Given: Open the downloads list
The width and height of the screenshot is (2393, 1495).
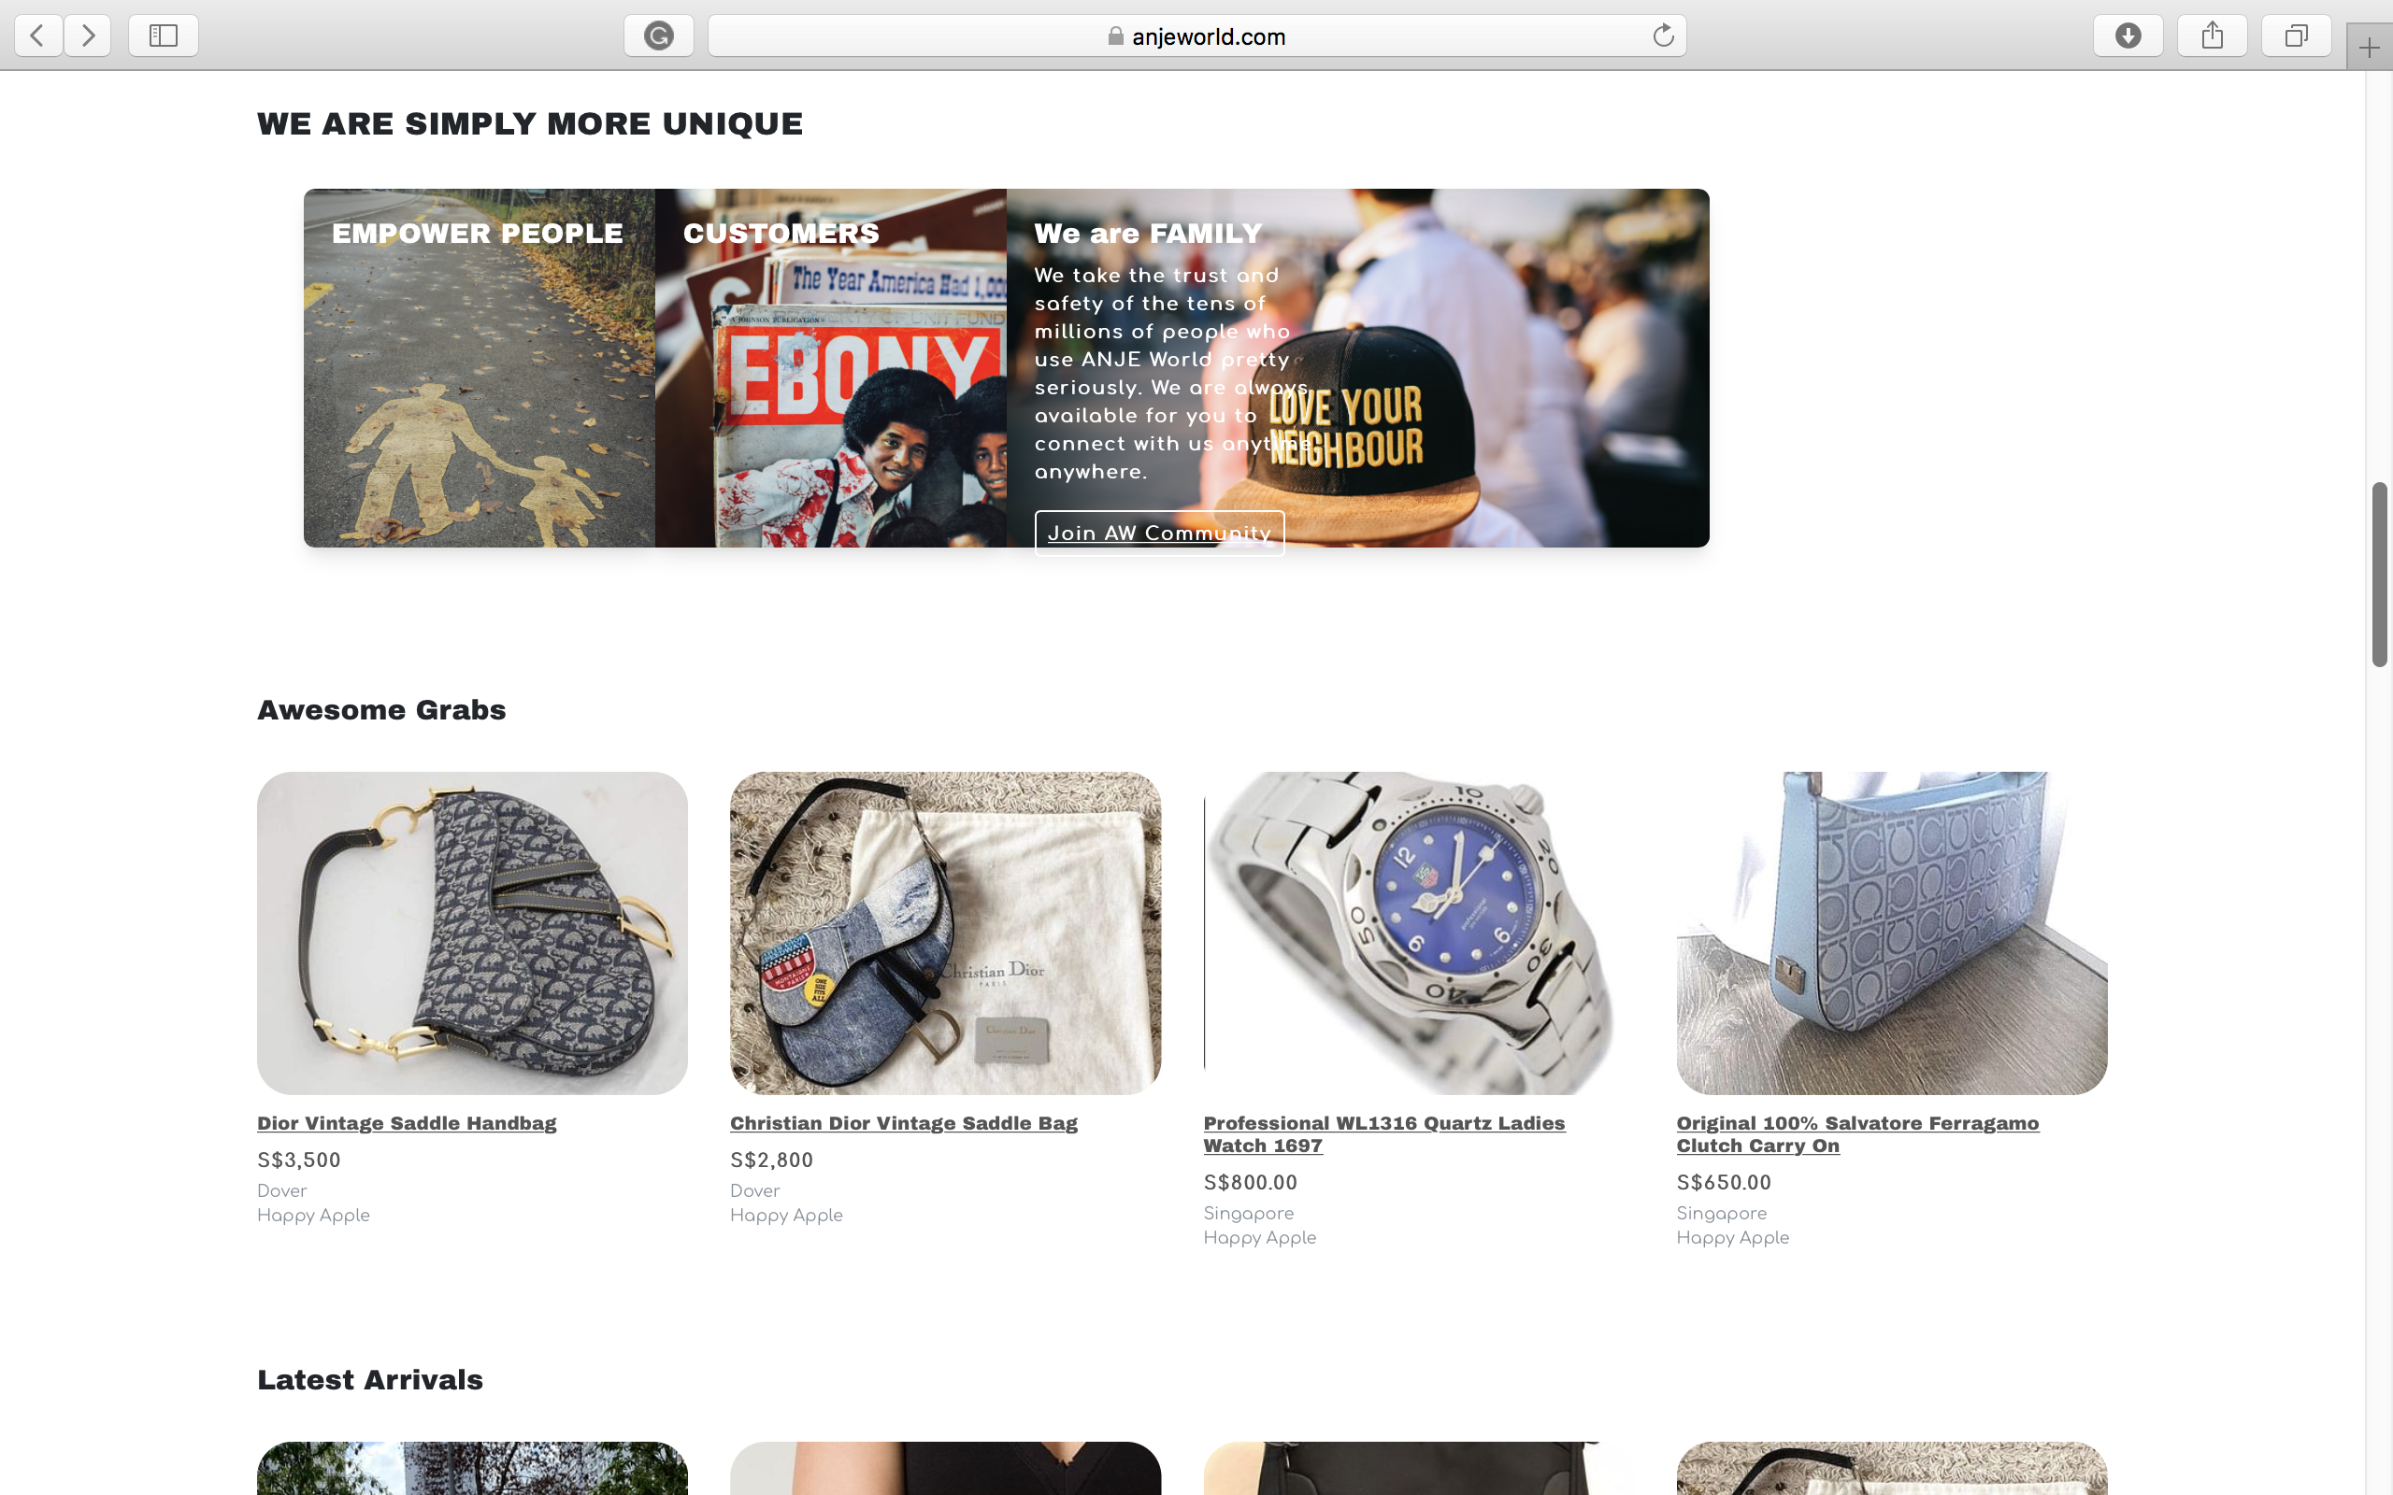Looking at the screenshot, I should click(x=2128, y=36).
